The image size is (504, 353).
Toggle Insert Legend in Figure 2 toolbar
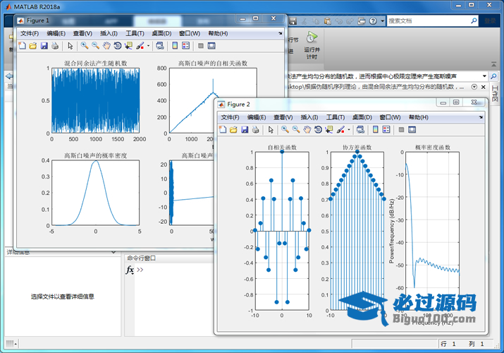(x=386, y=130)
